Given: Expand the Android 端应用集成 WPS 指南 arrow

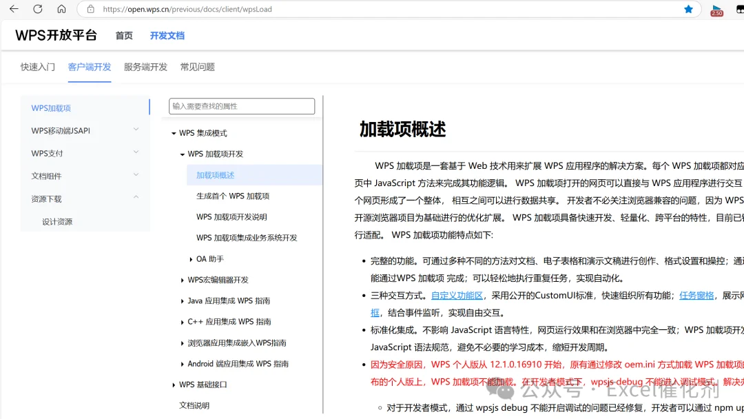Looking at the screenshot, I should pos(182,364).
